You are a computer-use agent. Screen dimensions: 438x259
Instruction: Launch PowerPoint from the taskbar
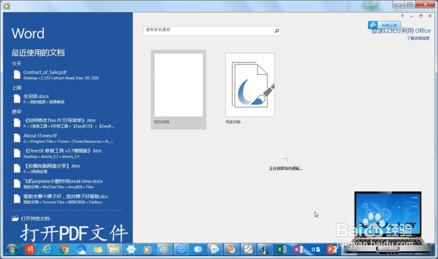pos(332,249)
